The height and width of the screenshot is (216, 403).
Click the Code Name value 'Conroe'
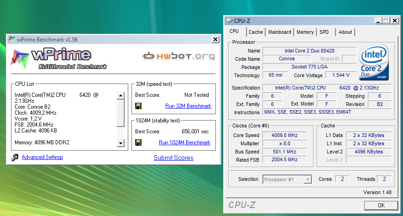287,58
